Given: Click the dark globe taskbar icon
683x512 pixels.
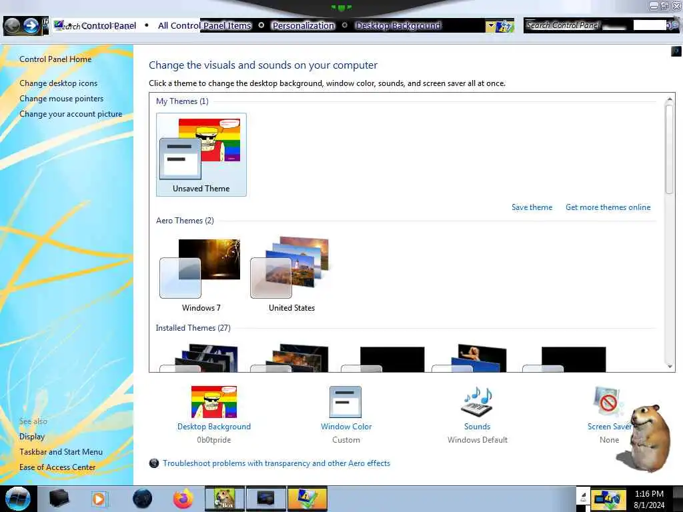Looking at the screenshot, I should tap(142, 499).
